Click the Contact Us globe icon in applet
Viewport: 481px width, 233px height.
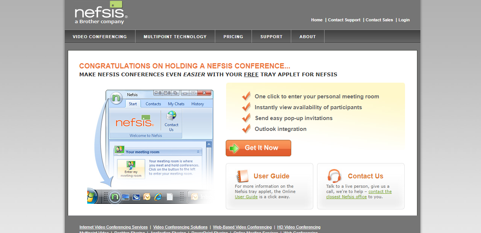coord(171,116)
